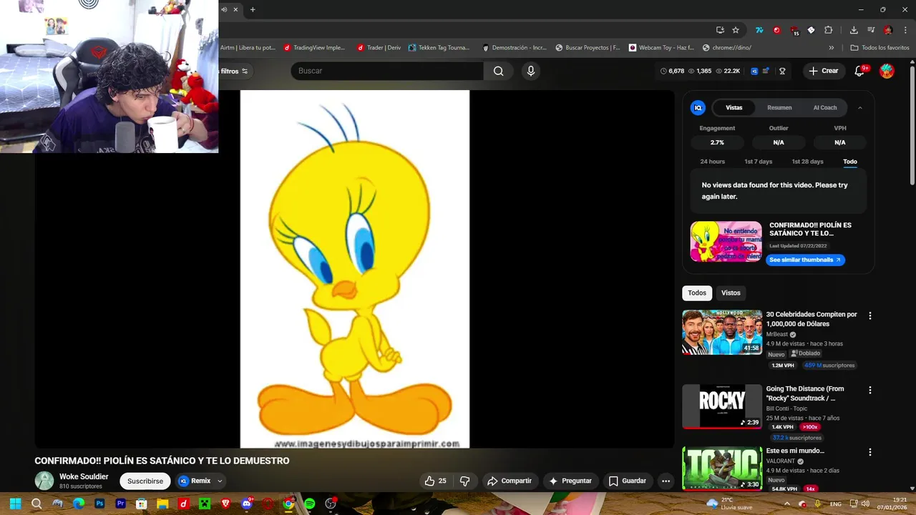Click the Compartir share button

click(x=509, y=481)
